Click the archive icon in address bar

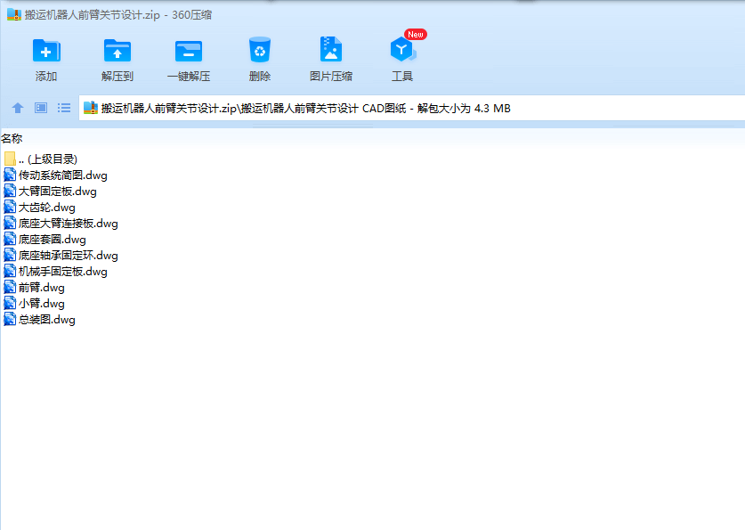90,108
